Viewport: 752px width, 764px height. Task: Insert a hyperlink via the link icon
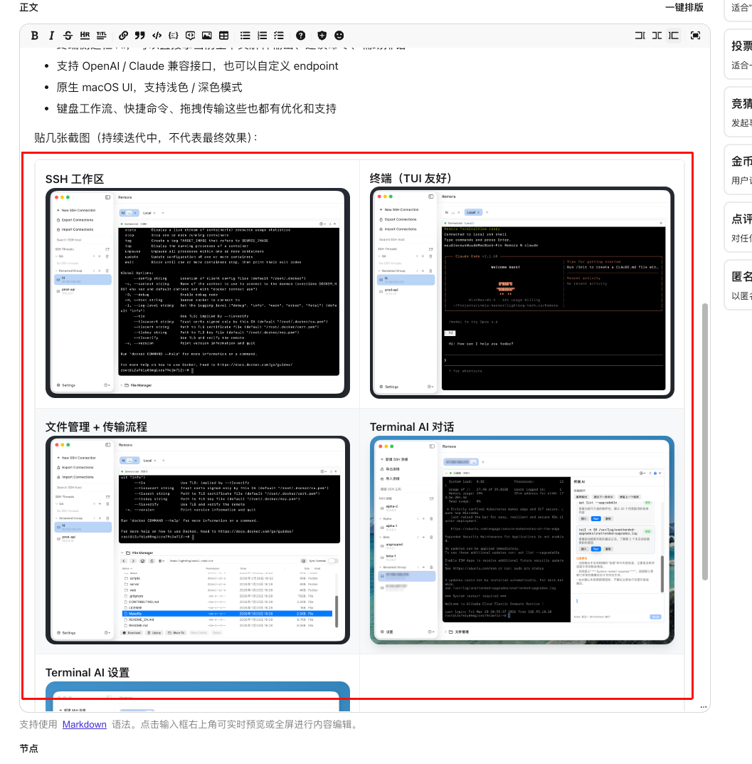coord(124,36)
